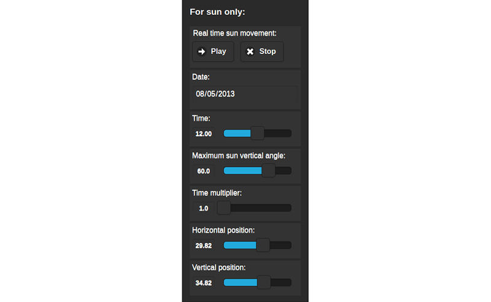491x302 pixels.
Task: Click the Horizontal position slider handle
Action: tap(263, 246)
